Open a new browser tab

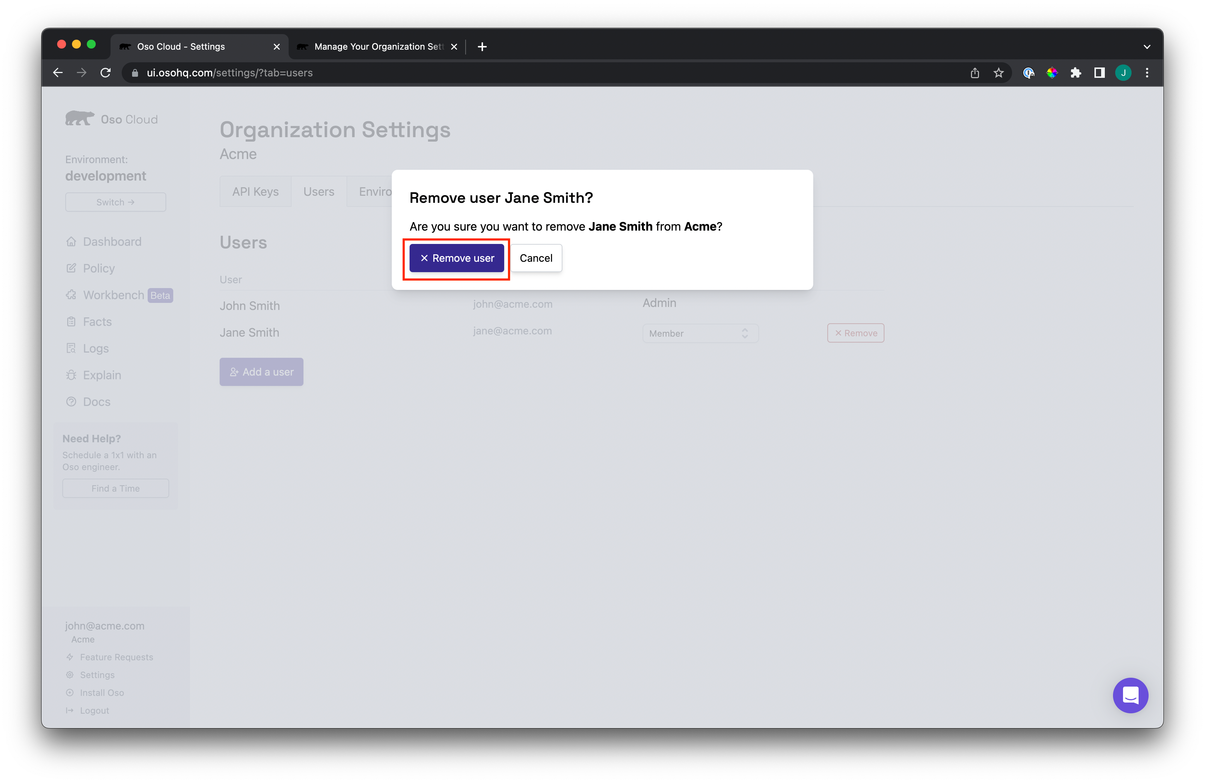pos(482,47)
